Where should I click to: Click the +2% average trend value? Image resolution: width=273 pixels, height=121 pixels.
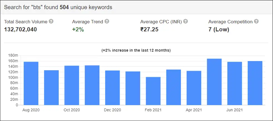[78, 29]
